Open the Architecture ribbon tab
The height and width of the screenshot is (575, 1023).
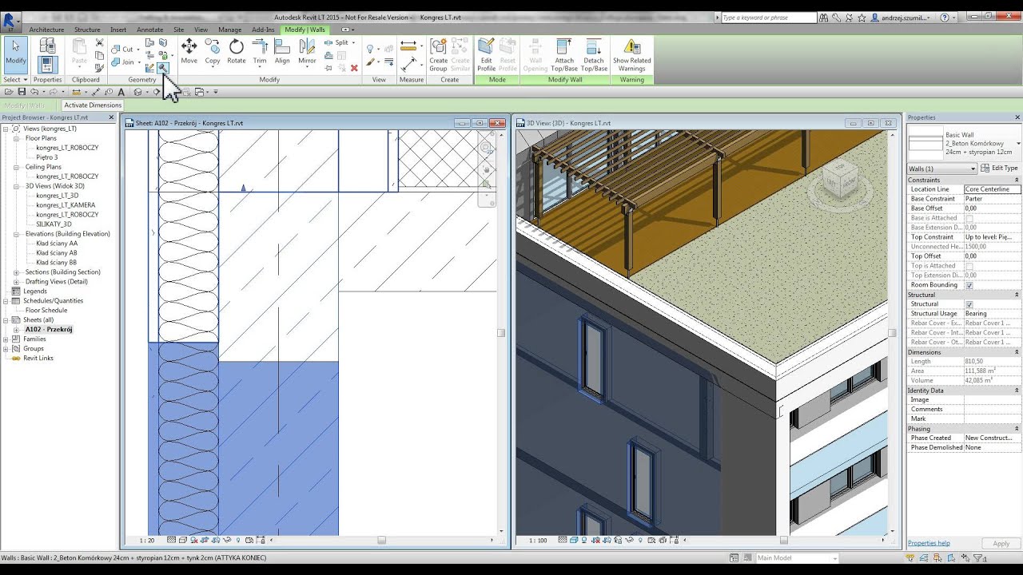tap(46, 30)
